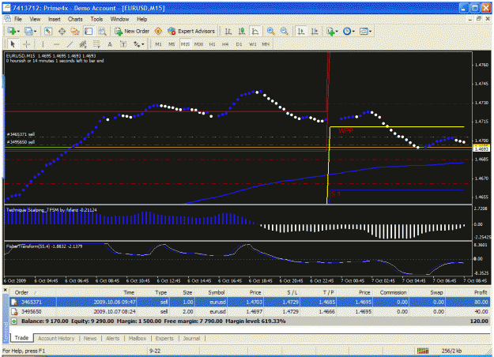The width and height of the screenshot is (494, 357).
Task: Close the Terminal panel with its x
Action: (x=5, y=289)
